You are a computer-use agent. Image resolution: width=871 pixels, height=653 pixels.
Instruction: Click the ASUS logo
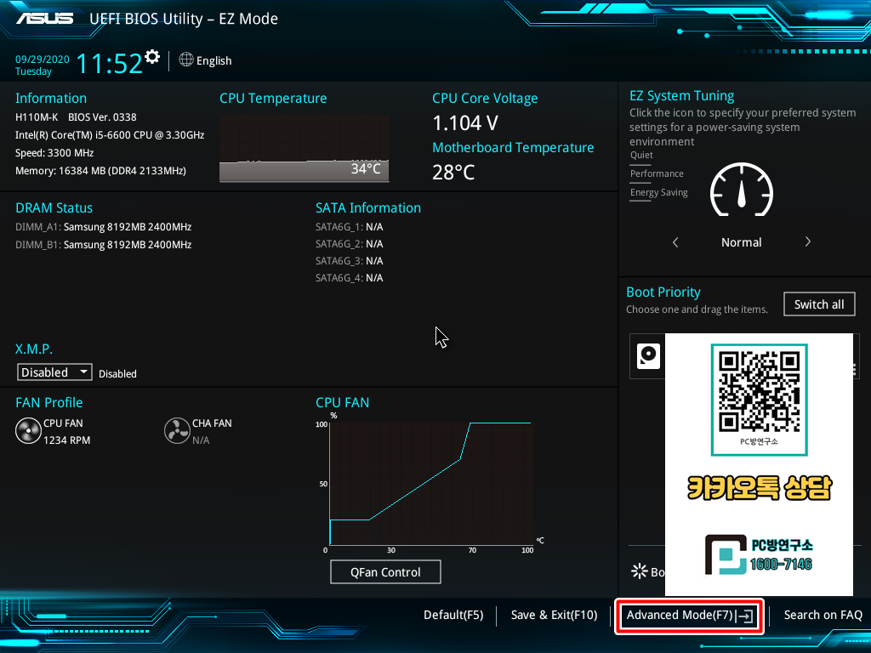[x=44, y=19]
